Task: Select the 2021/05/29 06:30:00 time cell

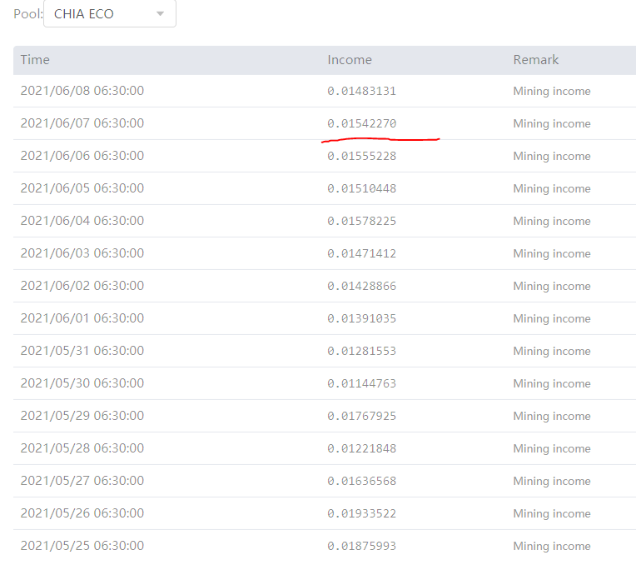Action: coord(82,415)
